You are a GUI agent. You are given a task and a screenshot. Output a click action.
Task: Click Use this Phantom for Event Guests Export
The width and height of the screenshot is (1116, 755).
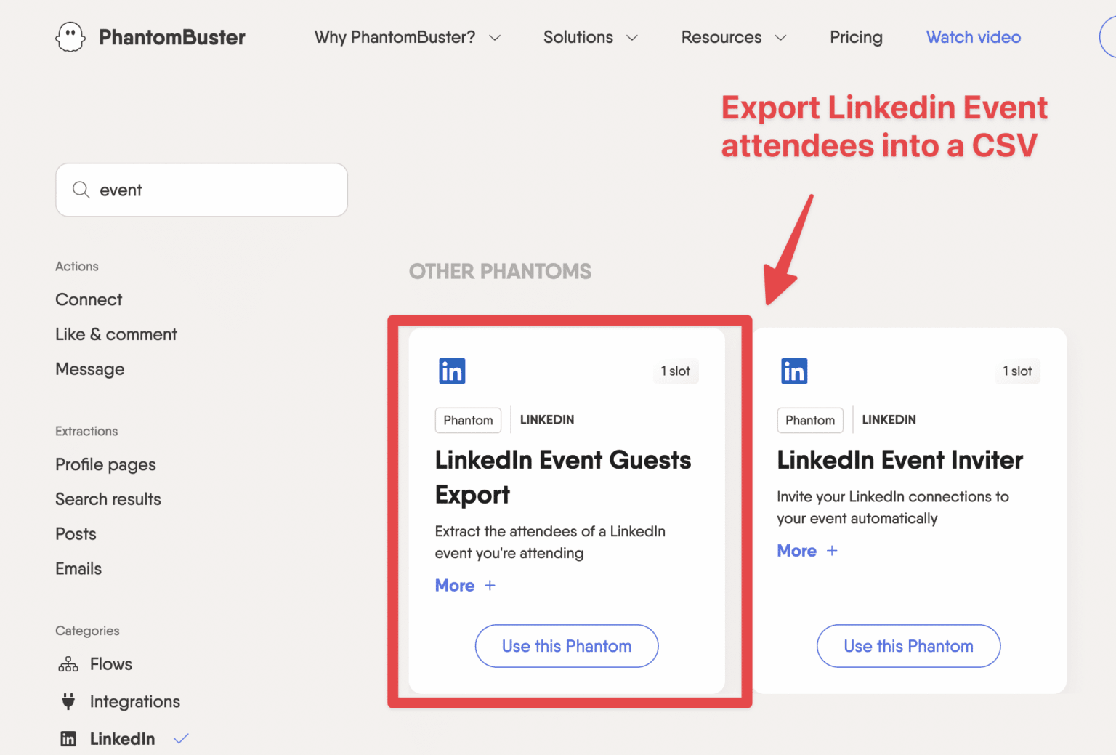pyautogui.click(x=567, y=646)
